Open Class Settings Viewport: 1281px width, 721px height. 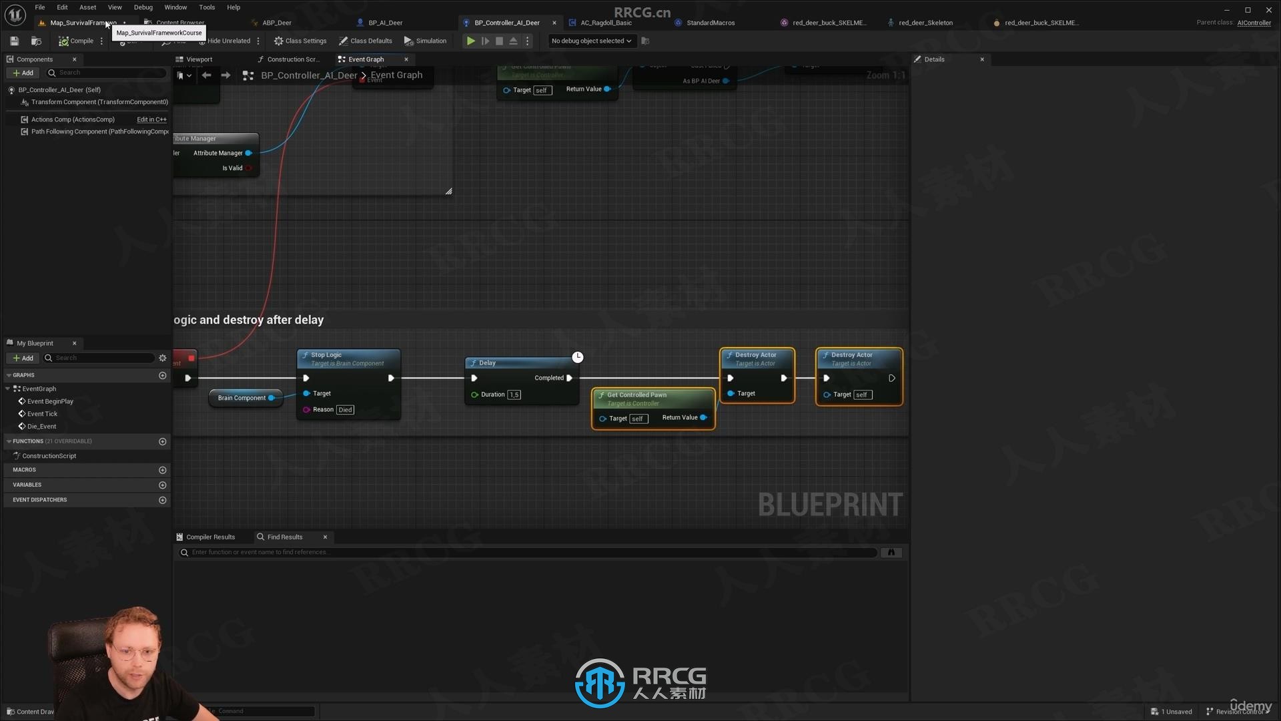pos(300,41)
